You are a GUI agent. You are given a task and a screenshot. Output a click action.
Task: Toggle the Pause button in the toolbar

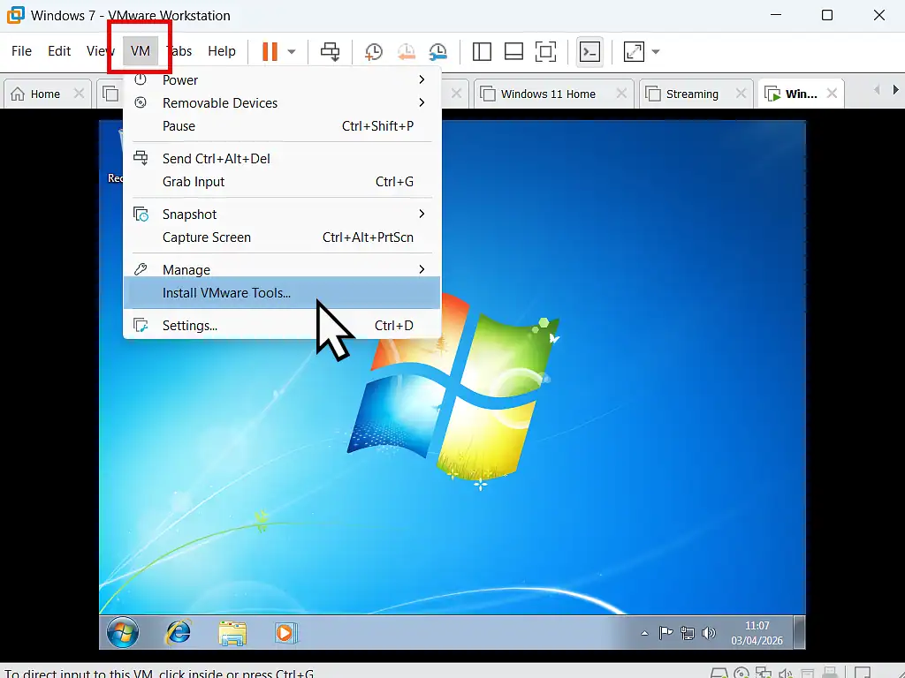[268, 51]
